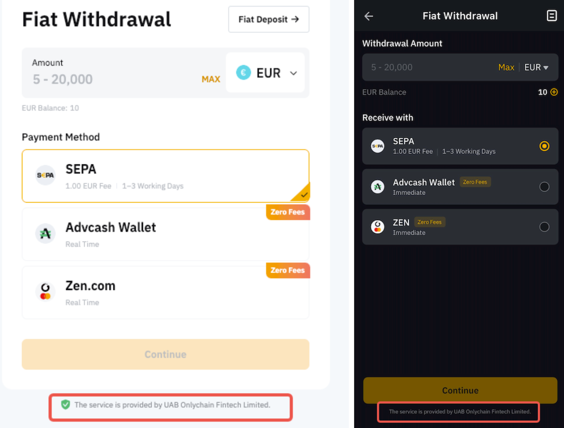Click the euro coin icon

(243, 73)
